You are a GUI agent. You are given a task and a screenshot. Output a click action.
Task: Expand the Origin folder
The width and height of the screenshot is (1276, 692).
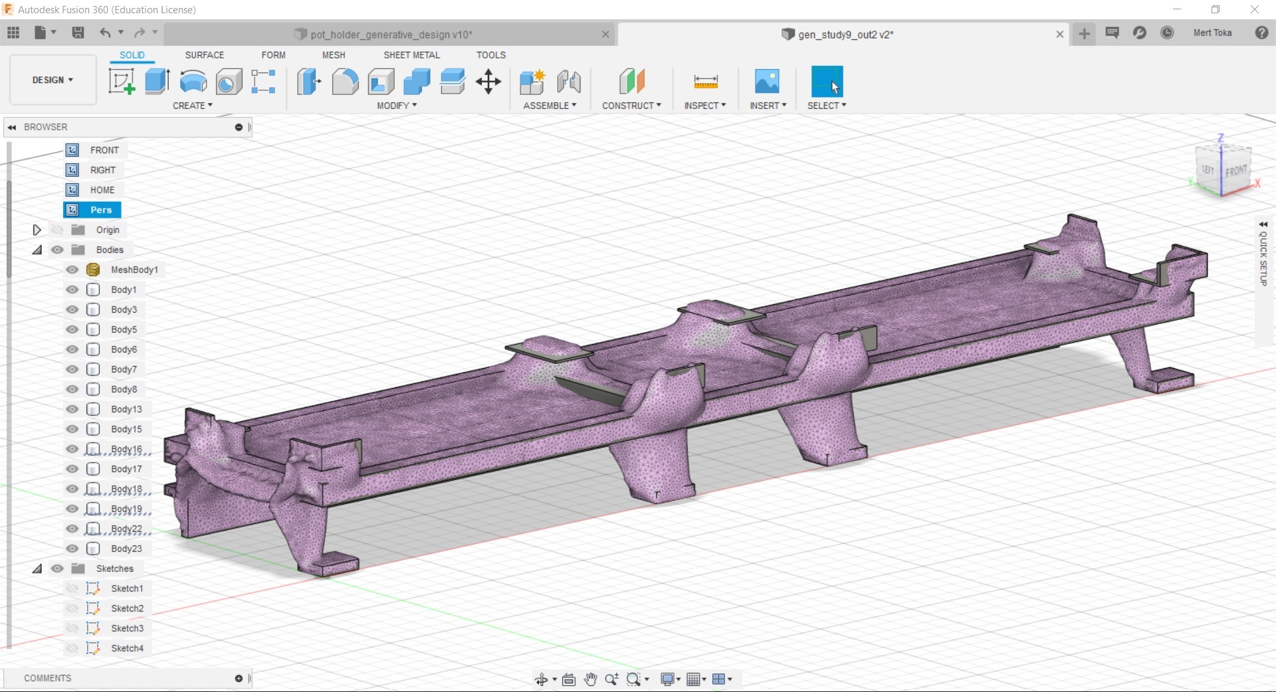click(x=37, y=230)
